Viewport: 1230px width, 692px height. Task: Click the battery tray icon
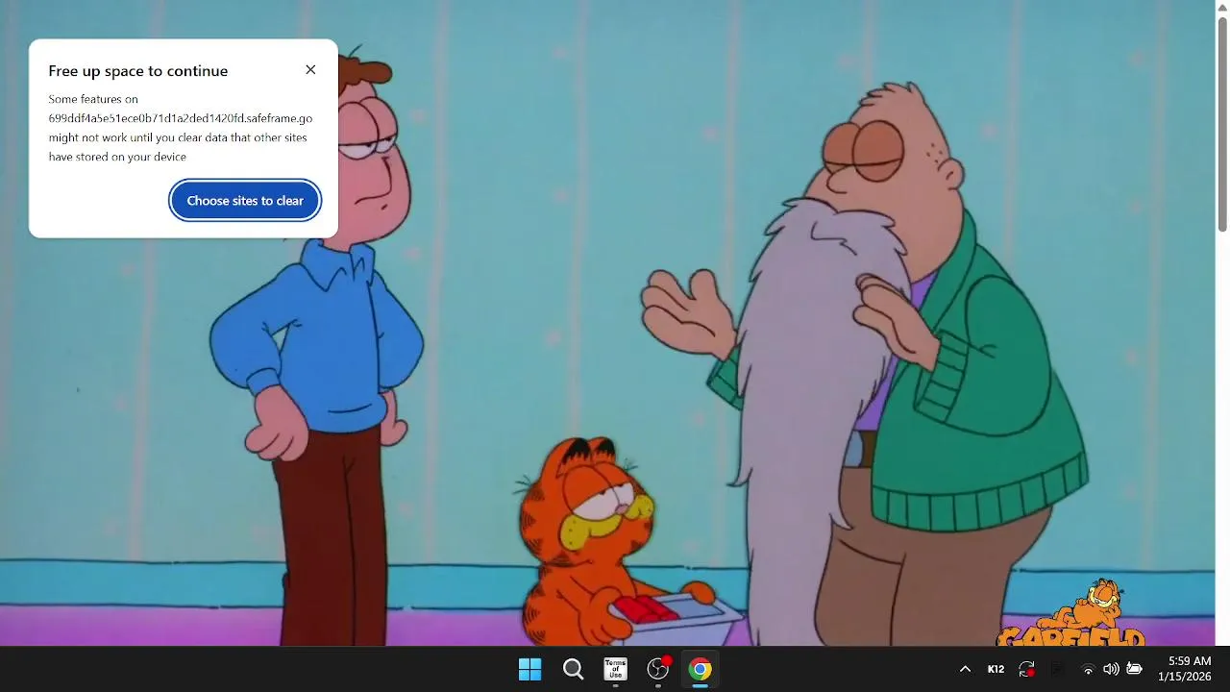pyautogui.click(x=1134, y=669)
